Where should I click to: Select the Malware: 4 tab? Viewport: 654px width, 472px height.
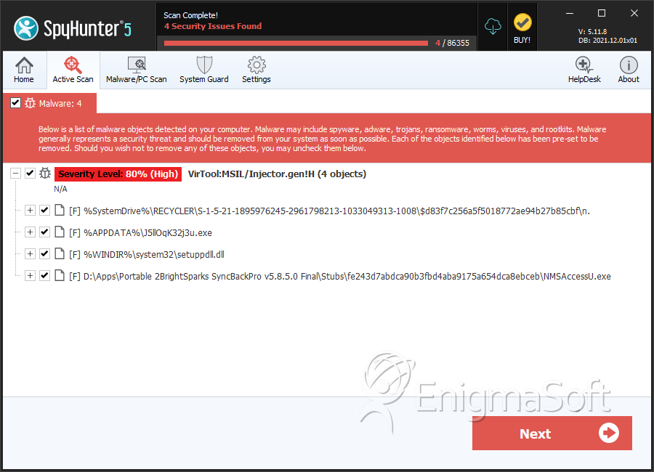(49, 103)
